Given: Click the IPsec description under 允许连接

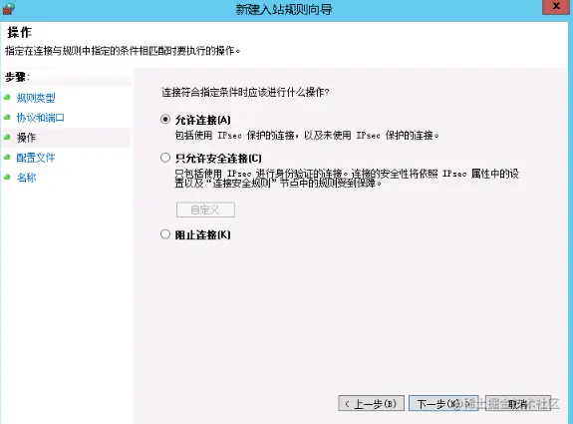Looking at the screenshot, I should click(307, 136).
